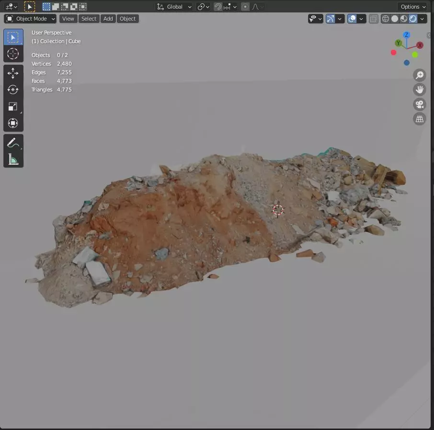434x430 pixels.
Task: Click the active tool arrow icon in header
Action: point(30,7)
